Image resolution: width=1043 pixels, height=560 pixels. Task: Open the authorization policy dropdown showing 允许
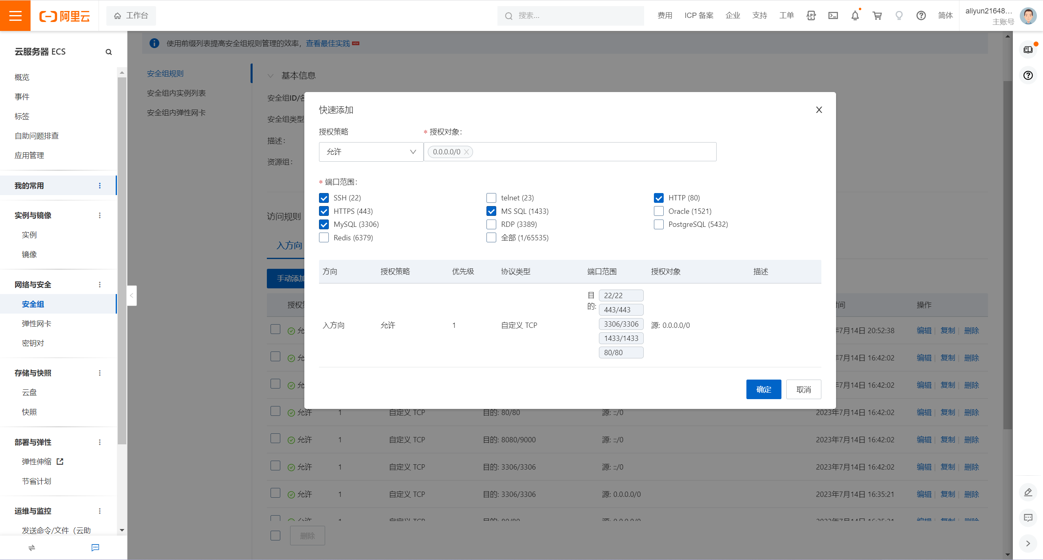point(371,152)
